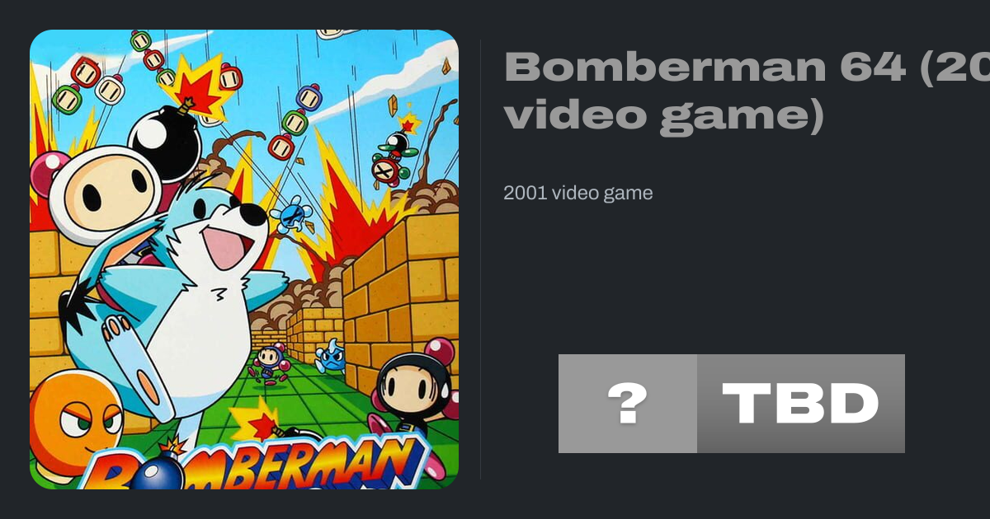This screenshot has height=519, width=990.
Task: Click the vertical divider beside the cover
Action: (481, 259)
